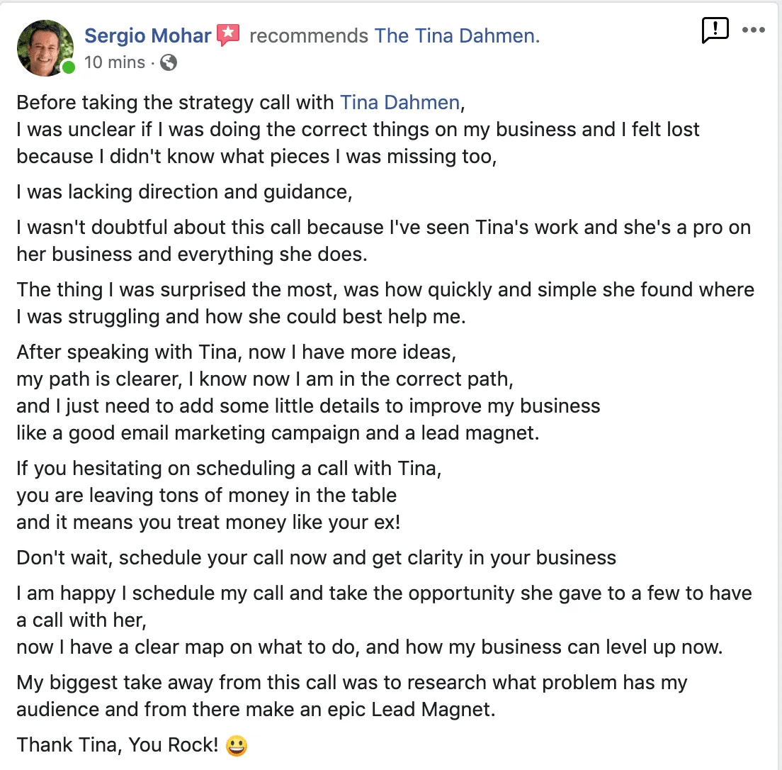
Task: Follow the Tina Dahmen mention in post text
Action: point(399,103)
